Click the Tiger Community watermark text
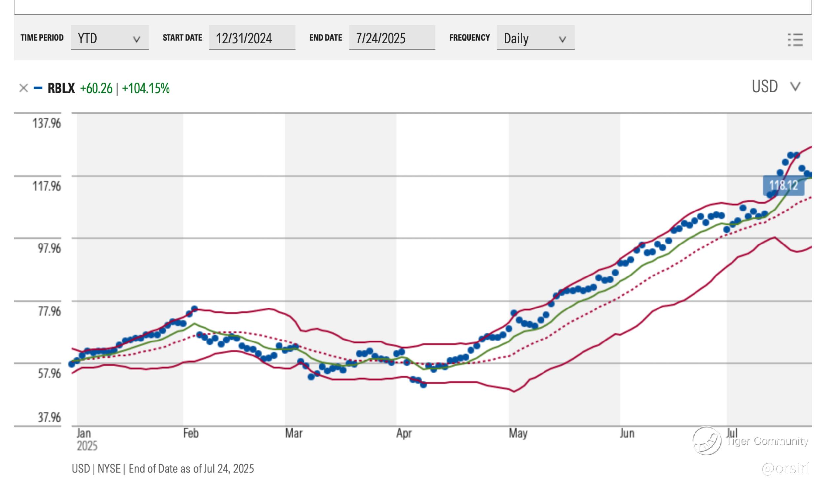The image size is (826, 487). [767, 441]
